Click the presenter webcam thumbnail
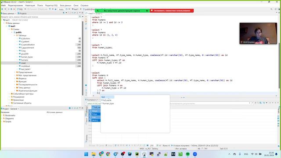 [258, 33]
